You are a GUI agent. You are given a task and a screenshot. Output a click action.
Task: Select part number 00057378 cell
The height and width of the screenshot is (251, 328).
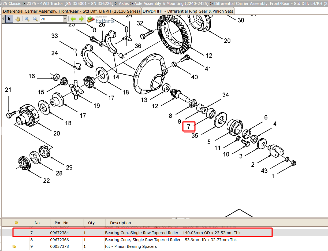point(59,246)
